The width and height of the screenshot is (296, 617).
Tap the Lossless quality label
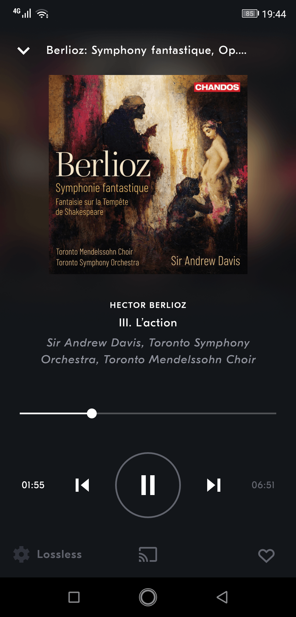coord(59,554)
